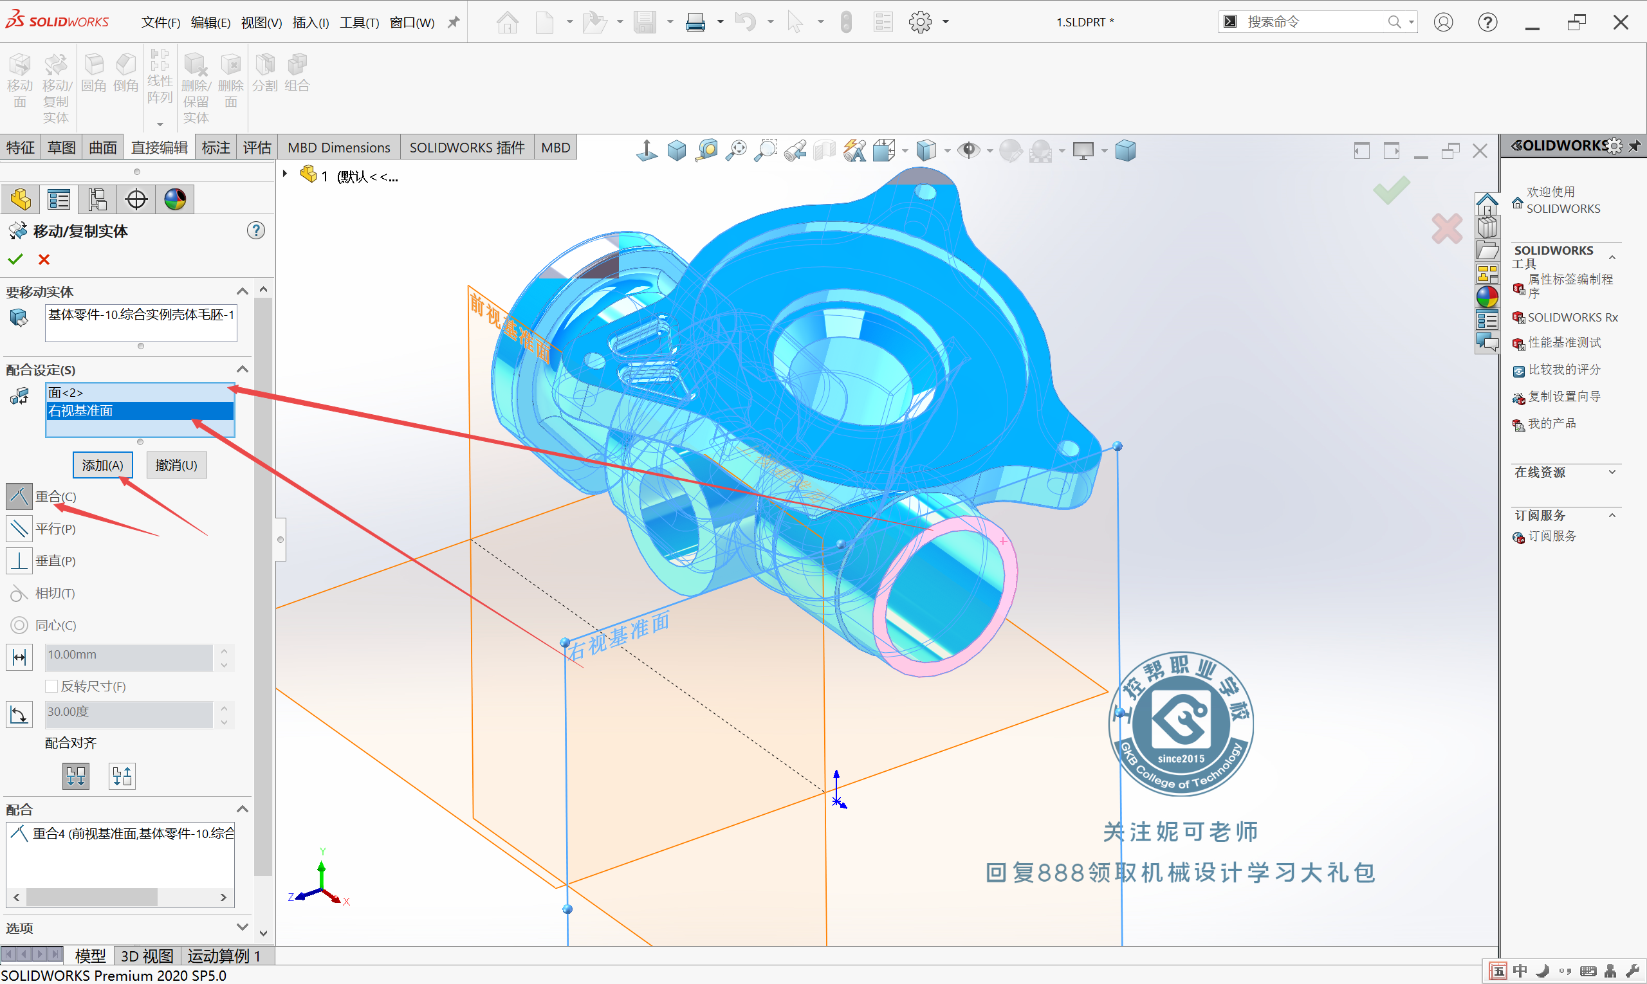The width and height of the screenshot is (1647, 984).
Task: Open the 性能基准测试 link
Action: [1565, 343]
